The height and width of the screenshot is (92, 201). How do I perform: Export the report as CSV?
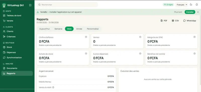click(x=175, y=21)
